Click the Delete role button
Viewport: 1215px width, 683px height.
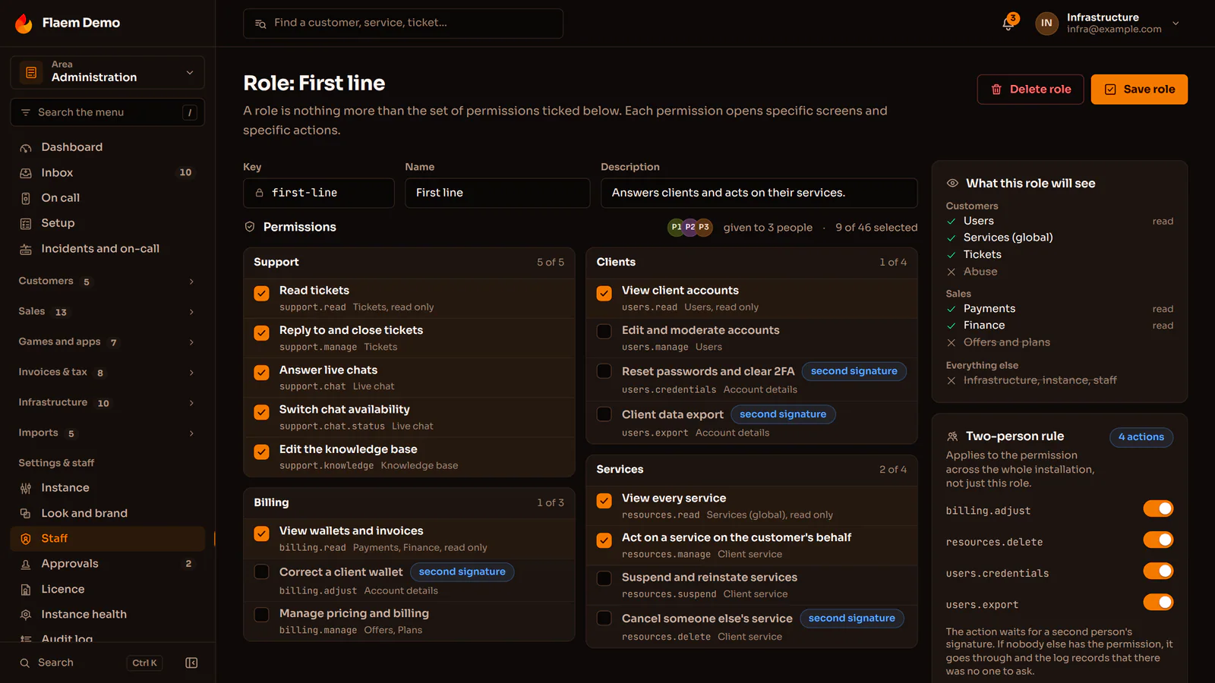point(1030,90)
